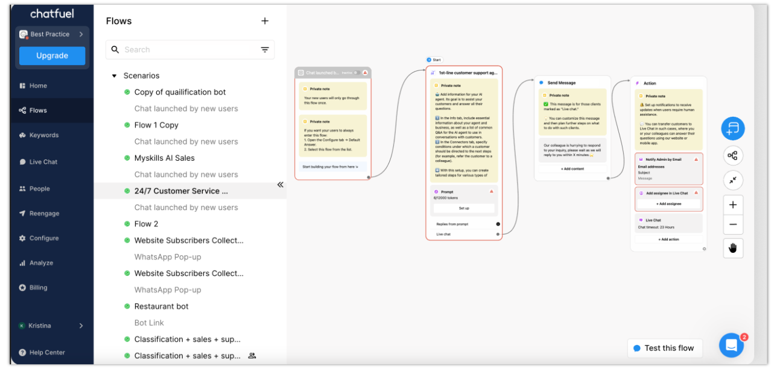Open the Home section in sidebar
Image resolution: width=777 pixels, height=369 pixels.
pos(51,85)
